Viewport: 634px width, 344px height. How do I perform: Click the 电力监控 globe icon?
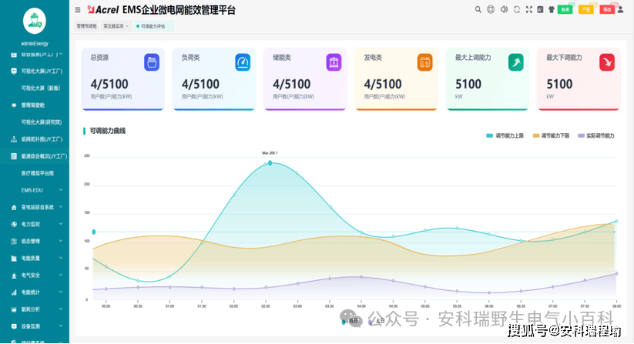point(14,225)
